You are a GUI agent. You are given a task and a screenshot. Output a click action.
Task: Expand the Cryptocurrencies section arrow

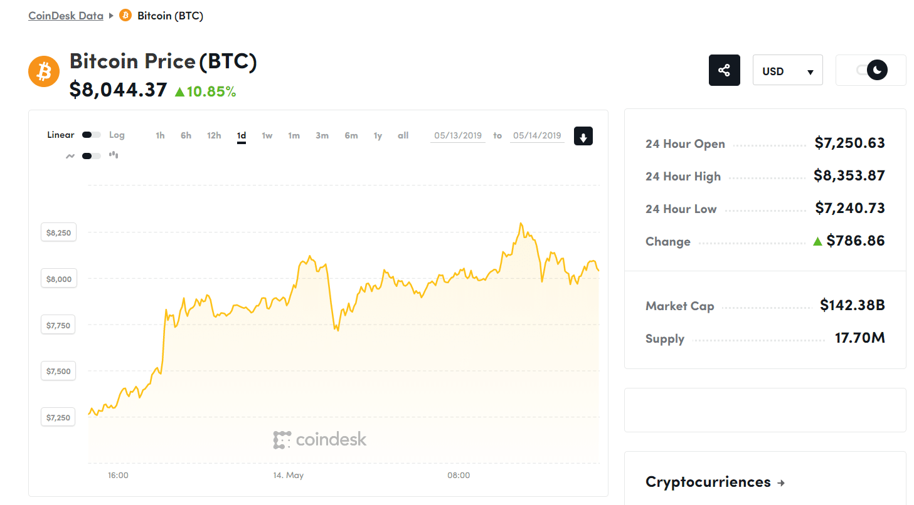781,483
